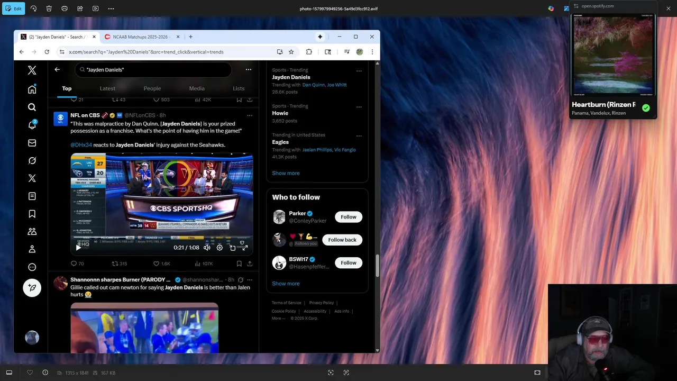Open browser extensions puzzle icon
Viewport: 677px width, 381px height.
tap(309, 52)
